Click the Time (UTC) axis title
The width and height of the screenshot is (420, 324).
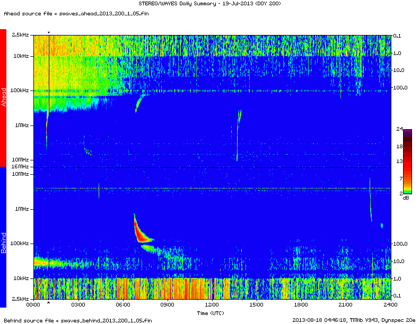coord(212,313)
